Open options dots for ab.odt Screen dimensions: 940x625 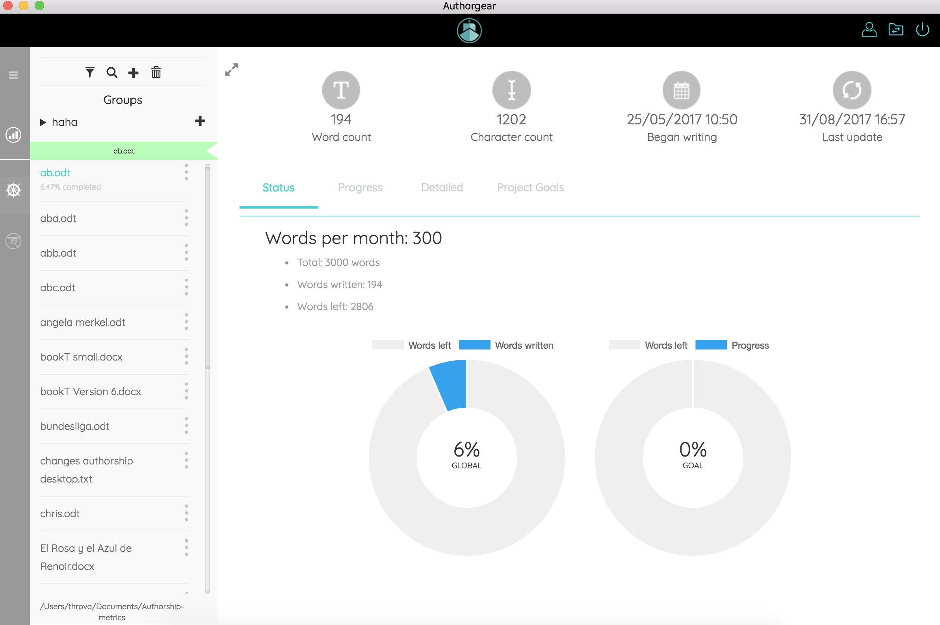click(186, 172)
